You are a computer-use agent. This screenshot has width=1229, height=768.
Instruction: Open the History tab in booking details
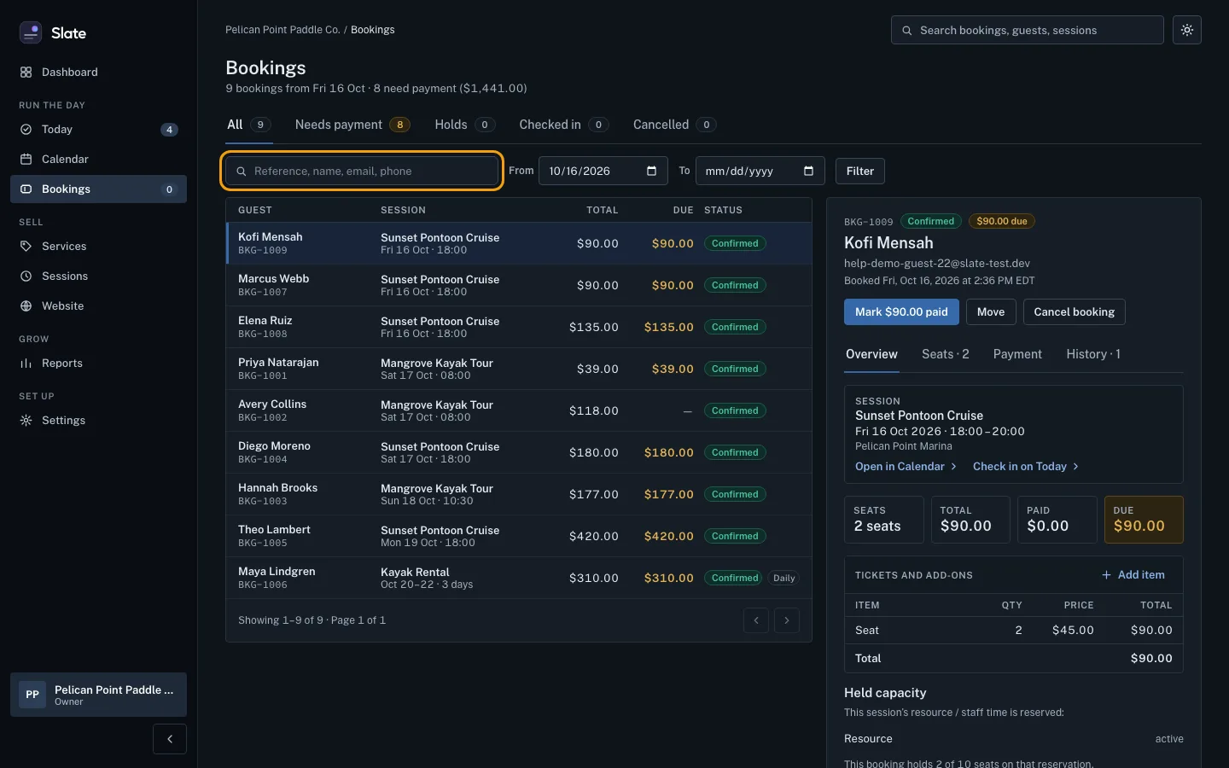coord(1093,354)
